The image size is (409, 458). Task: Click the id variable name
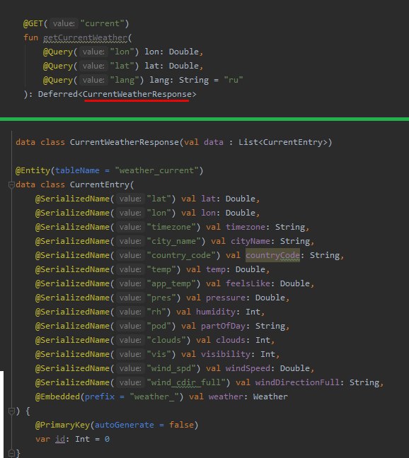[60, 440]
